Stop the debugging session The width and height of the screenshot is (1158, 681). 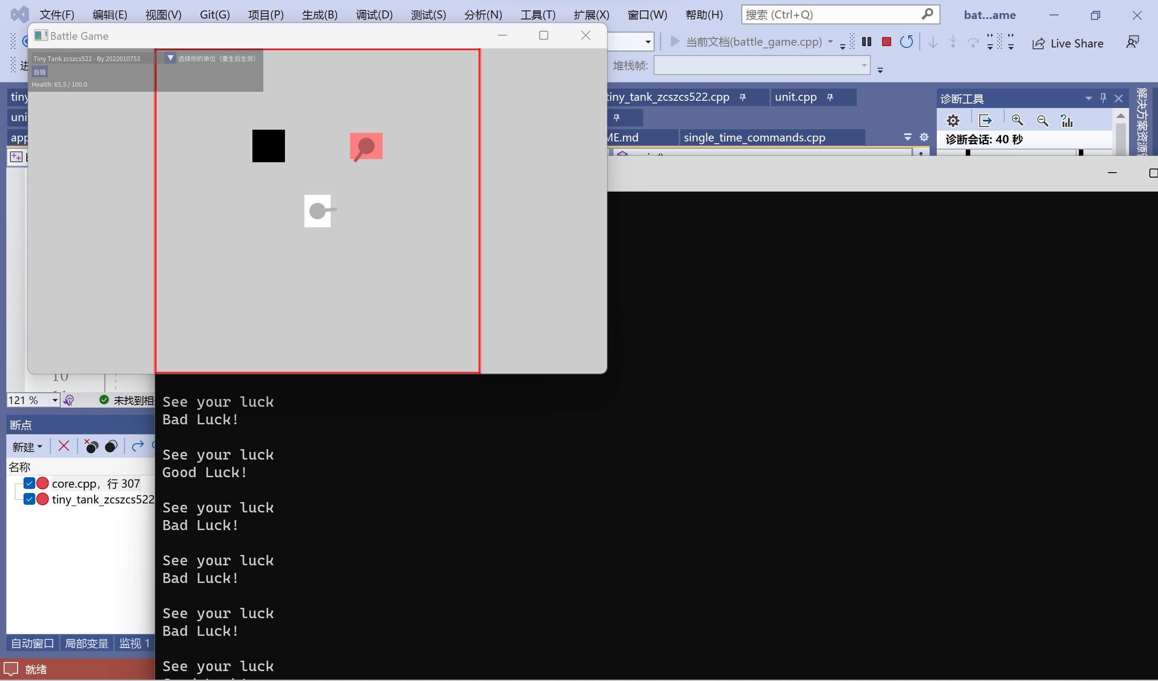tap(887, 41)
